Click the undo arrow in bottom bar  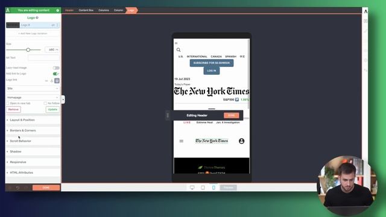click(x=17, y=187)
